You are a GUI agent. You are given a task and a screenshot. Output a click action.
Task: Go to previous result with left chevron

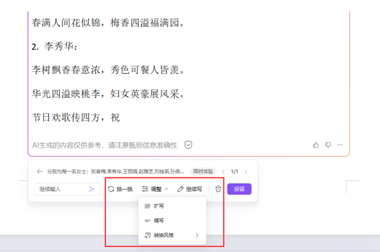223,171
